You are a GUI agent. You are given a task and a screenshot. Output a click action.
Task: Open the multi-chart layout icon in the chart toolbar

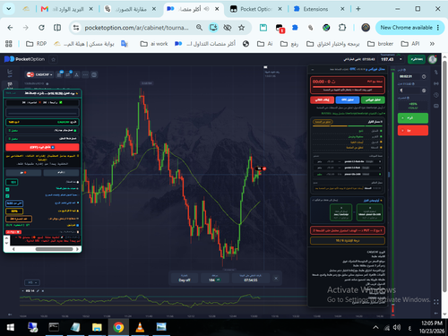(x=94, y=74)
